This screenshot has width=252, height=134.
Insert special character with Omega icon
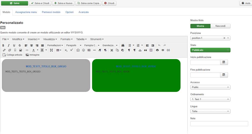(x=78, y=50)
